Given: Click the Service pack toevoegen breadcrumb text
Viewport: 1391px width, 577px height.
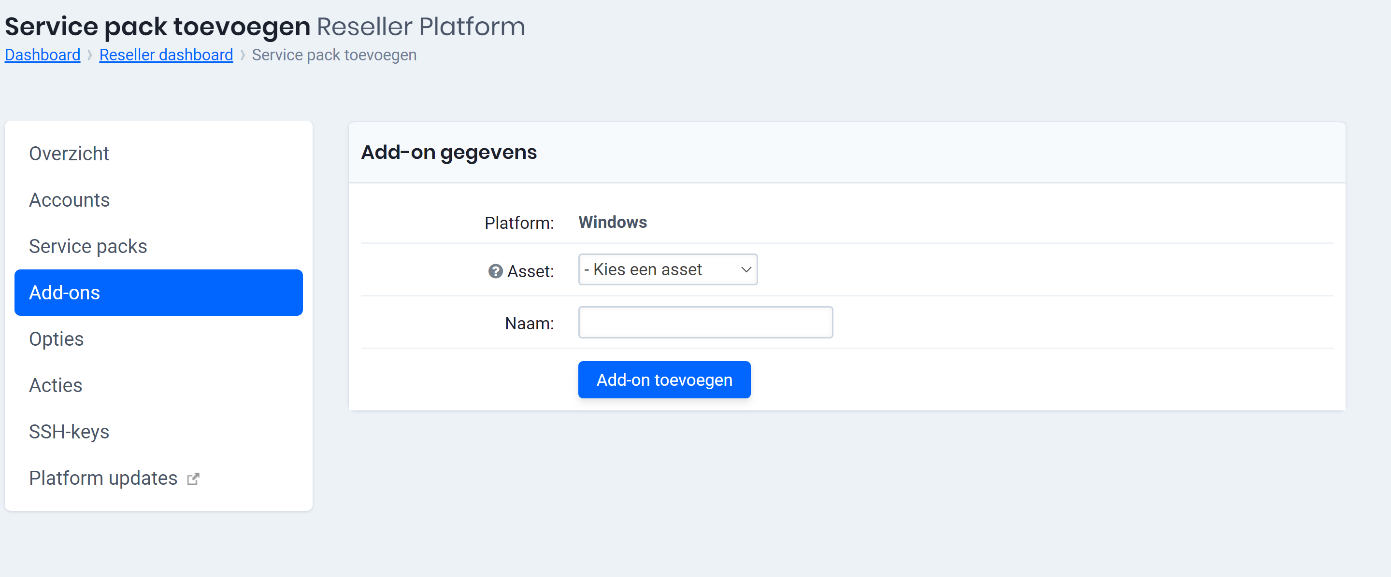Looking at the screenshot, I should tap(334, 55).
